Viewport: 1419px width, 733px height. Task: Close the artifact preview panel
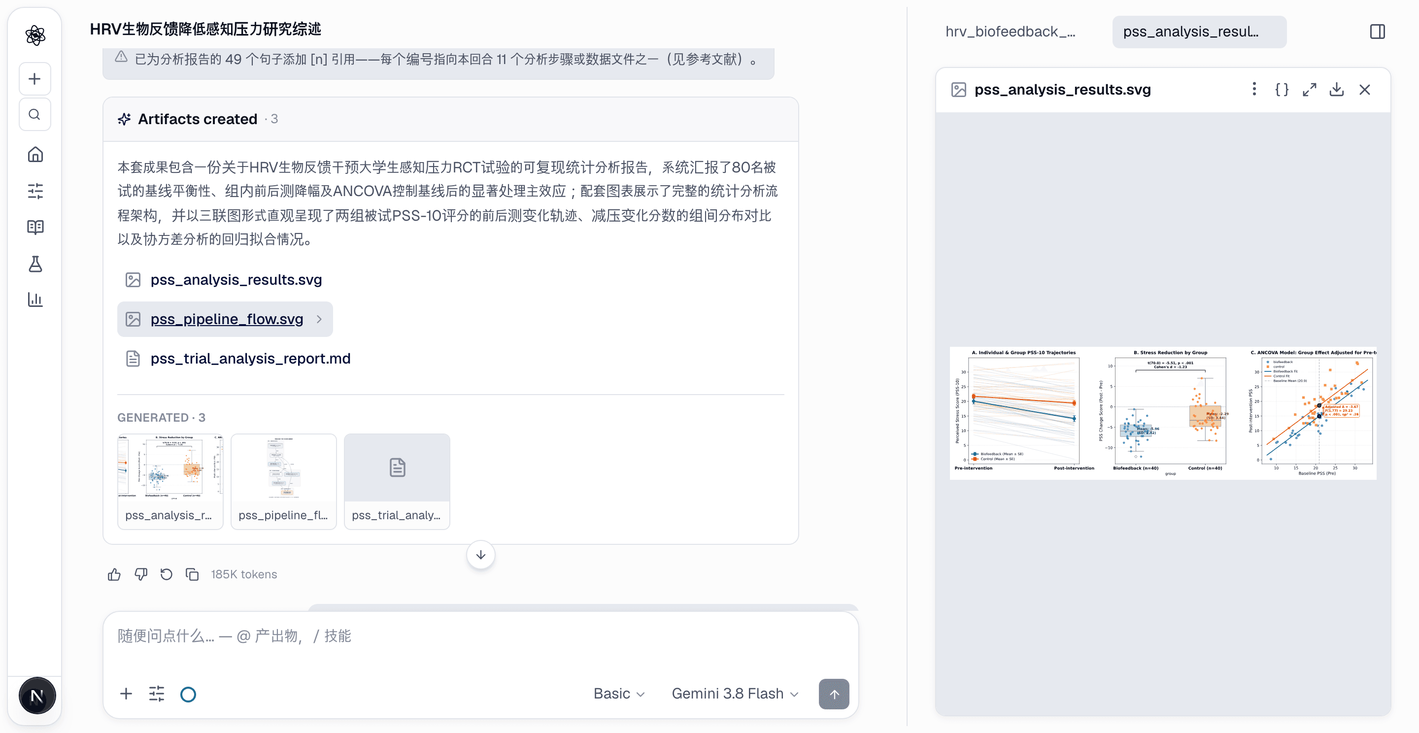(x=1364, y=89)
